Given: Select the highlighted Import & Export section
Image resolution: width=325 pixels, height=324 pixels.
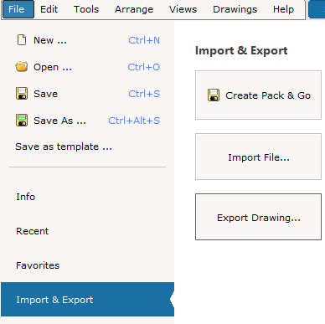Looking at the screenshot, I should pos(87,300).
